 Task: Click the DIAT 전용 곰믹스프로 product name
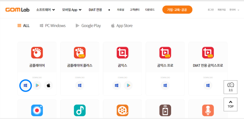[x=208, y=66]
